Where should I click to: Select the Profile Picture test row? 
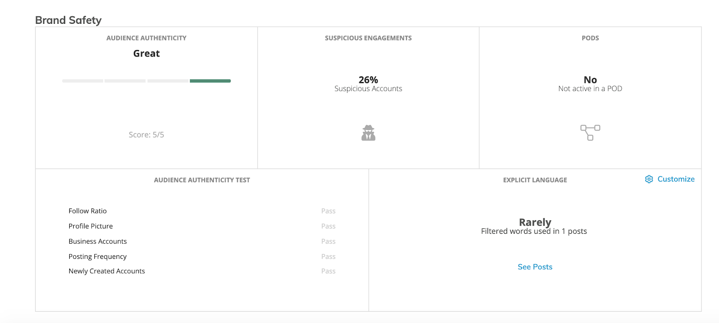point(202,226)
